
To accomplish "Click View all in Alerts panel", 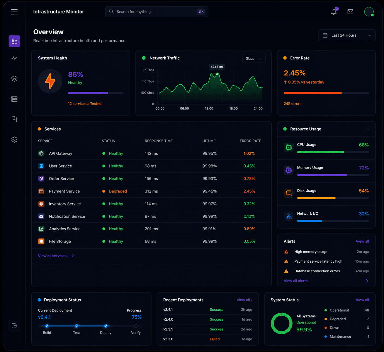I will point(362,241).
